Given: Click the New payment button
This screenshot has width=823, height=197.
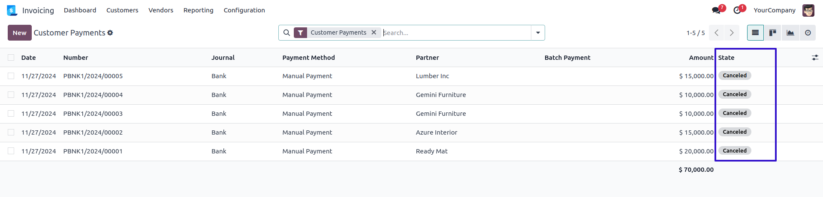Looking at the screenshot, I should pos(19,33).
